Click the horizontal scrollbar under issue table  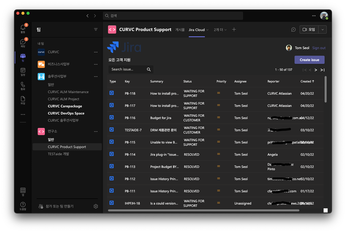point(204,210)
